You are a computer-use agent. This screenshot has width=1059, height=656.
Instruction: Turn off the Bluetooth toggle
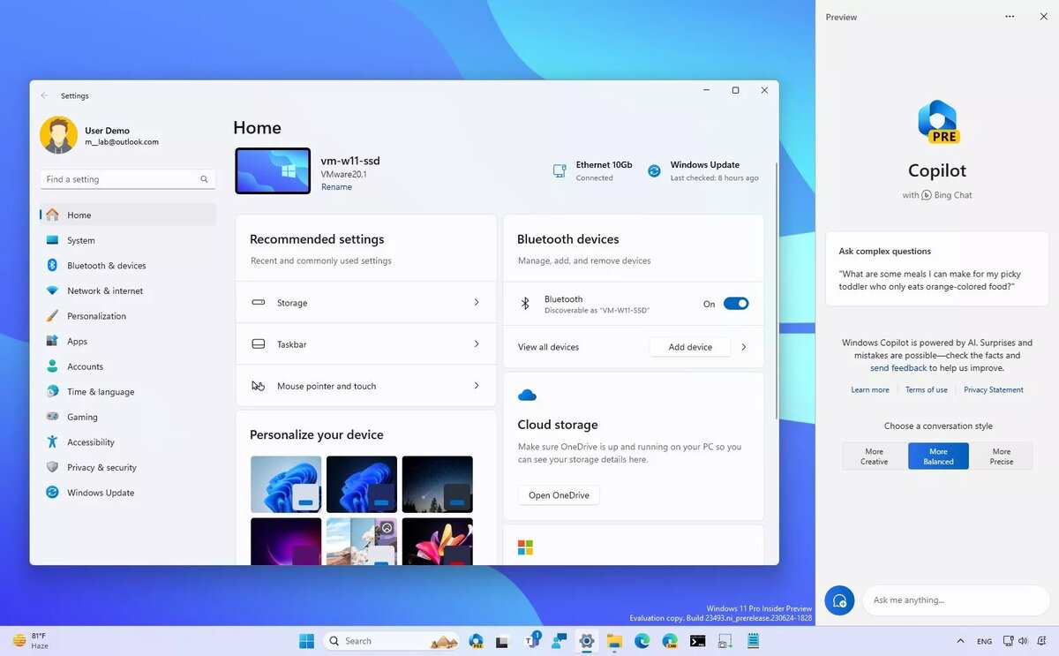click(735, 303)
